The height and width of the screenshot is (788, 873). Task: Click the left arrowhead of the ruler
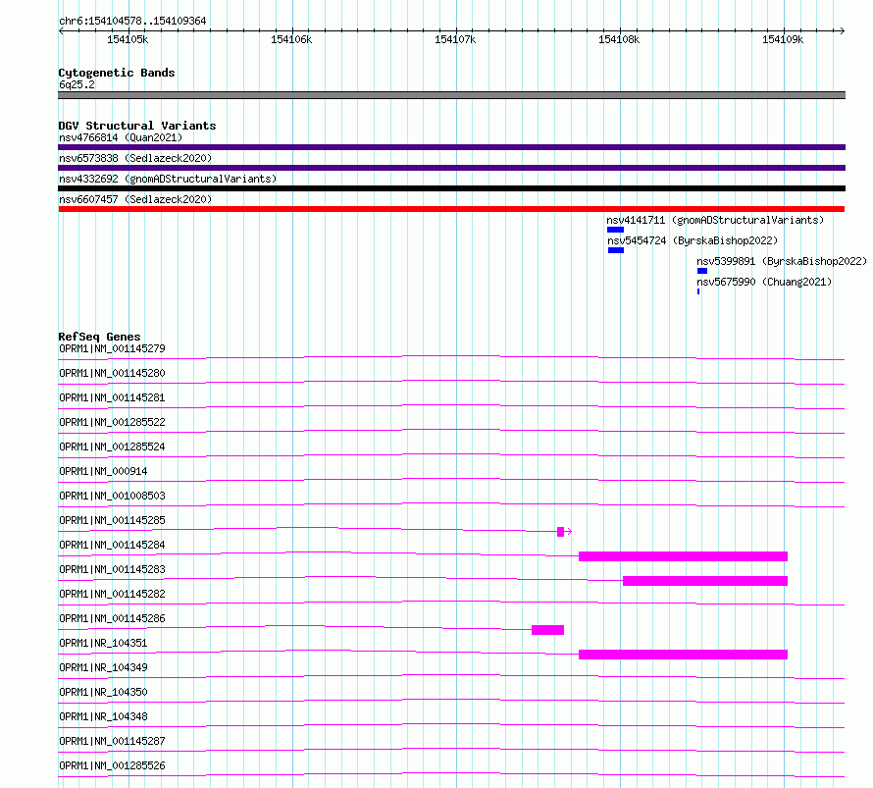61,30
